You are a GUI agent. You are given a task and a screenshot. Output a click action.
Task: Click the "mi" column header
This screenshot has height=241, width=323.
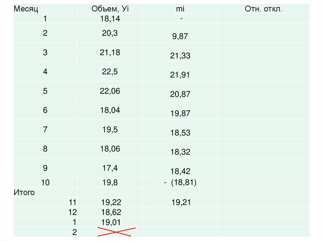click(180, 9)
